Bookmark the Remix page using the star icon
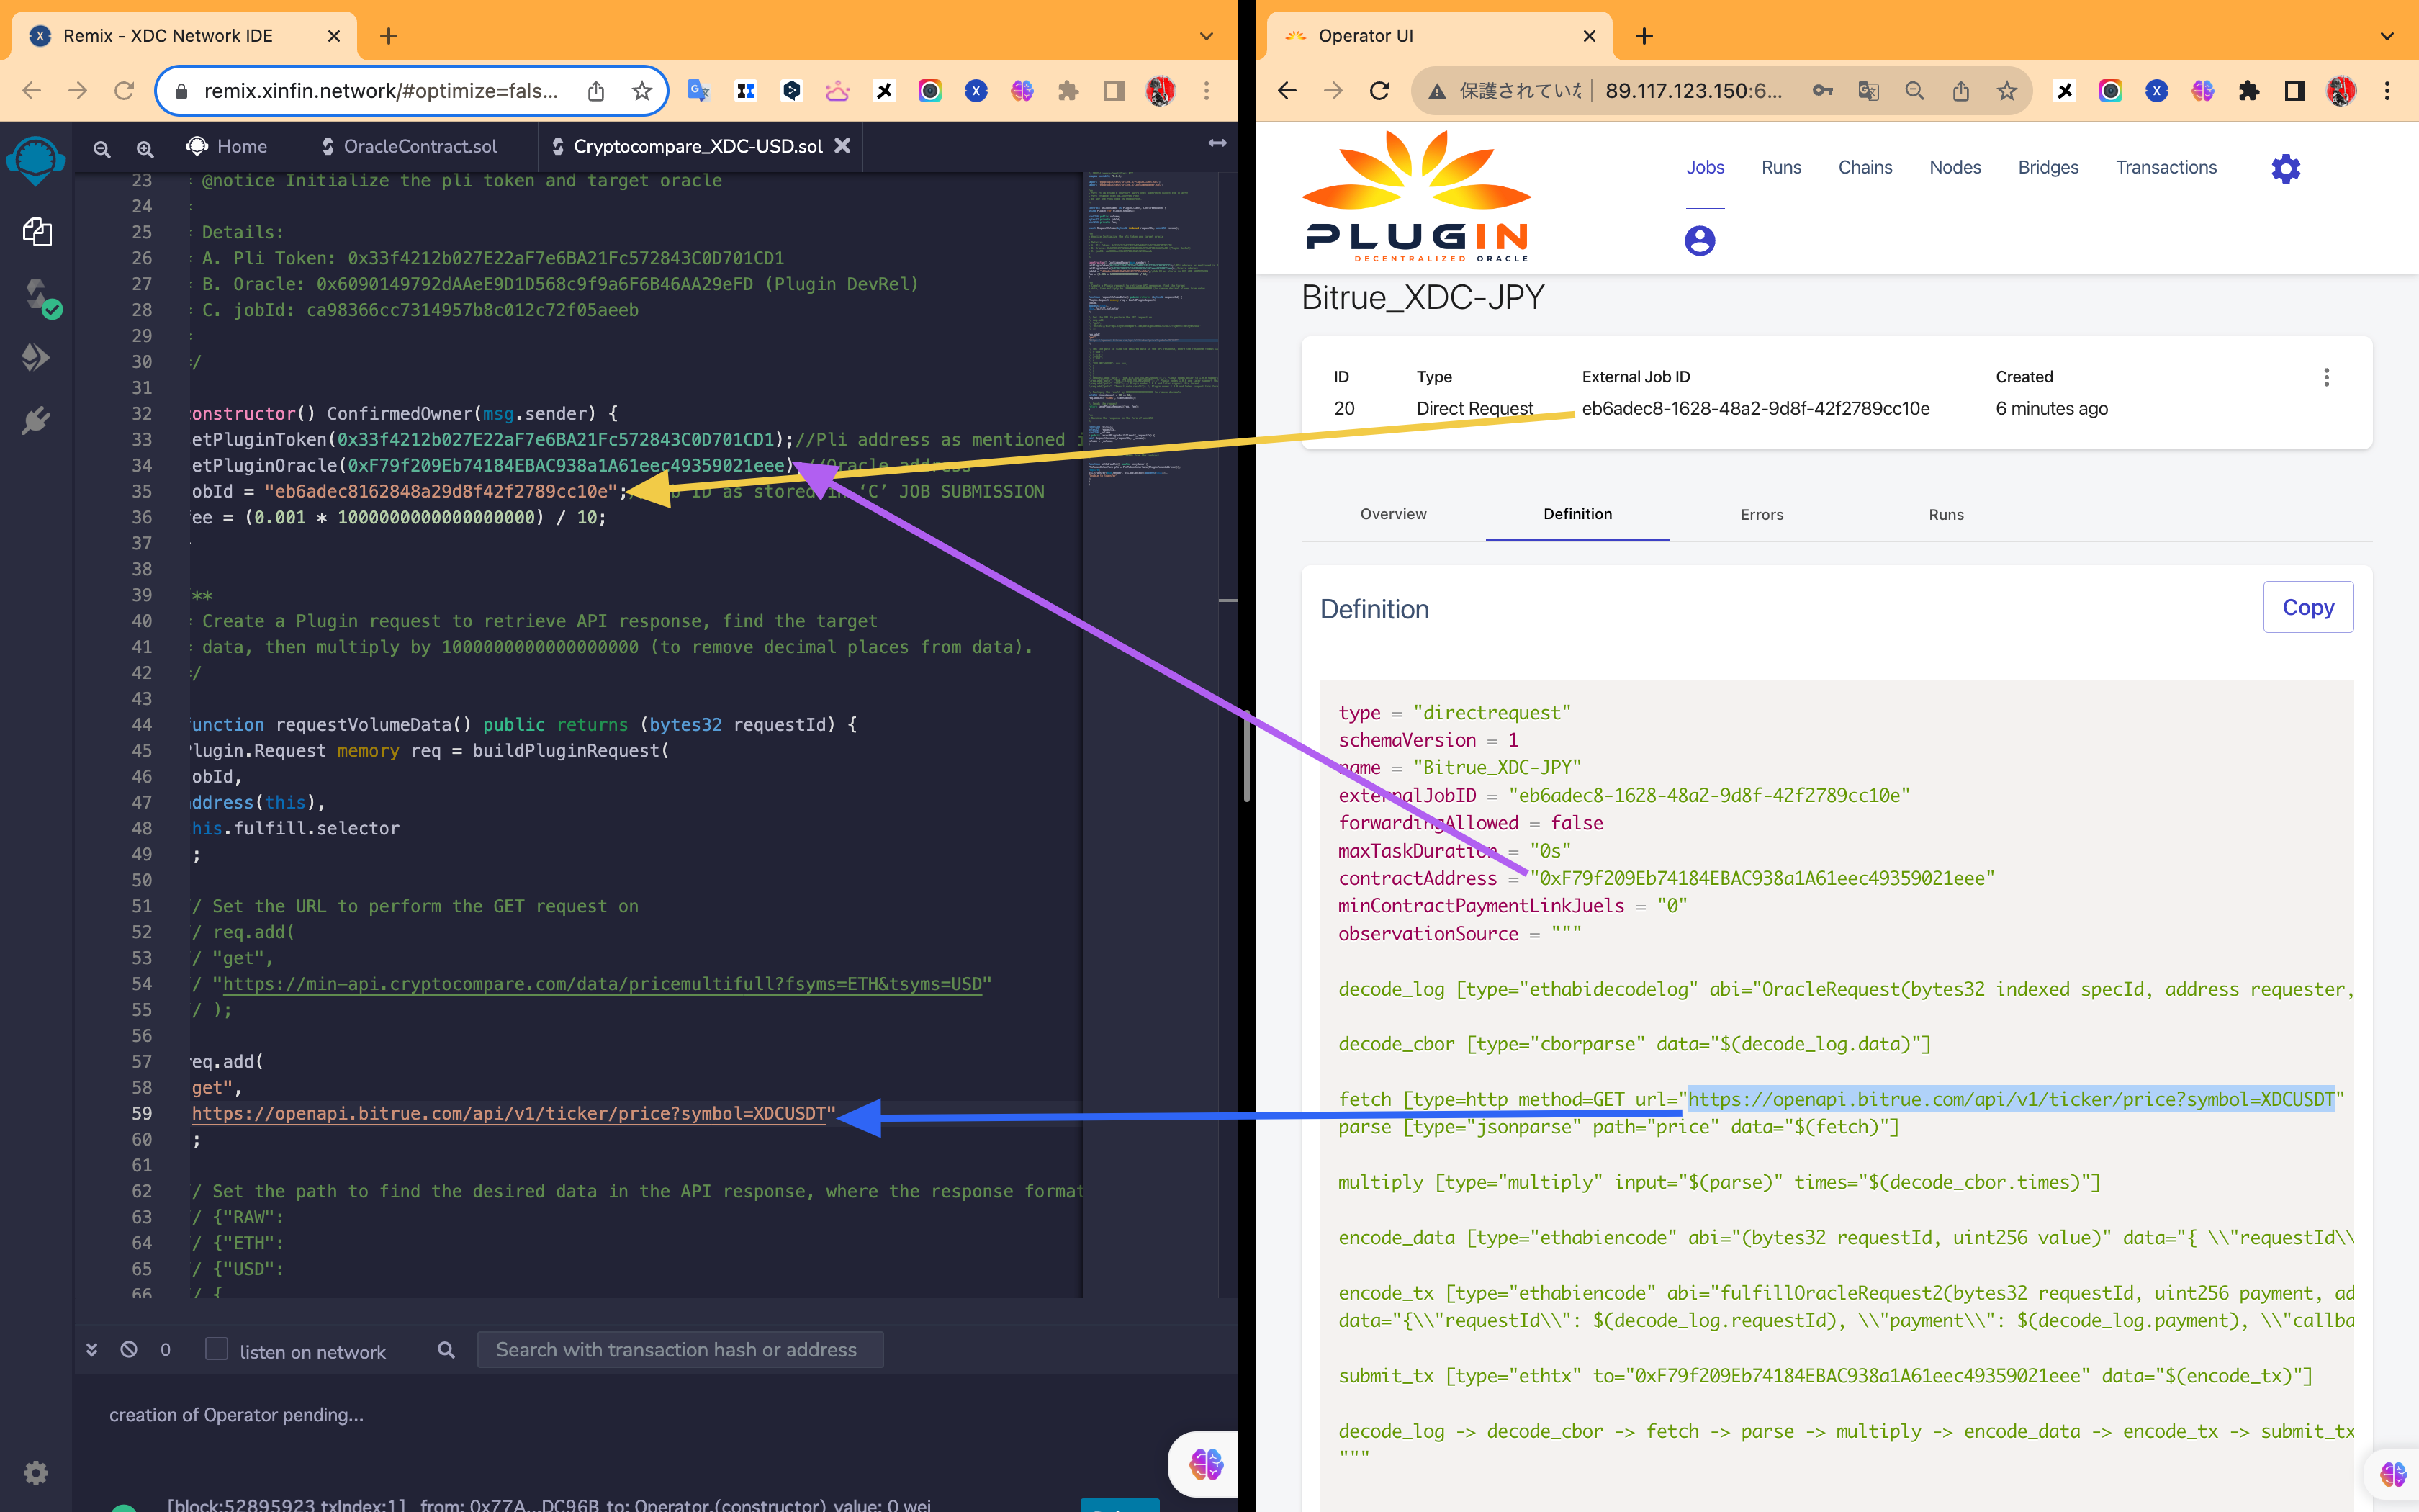 tap(641, 90)
